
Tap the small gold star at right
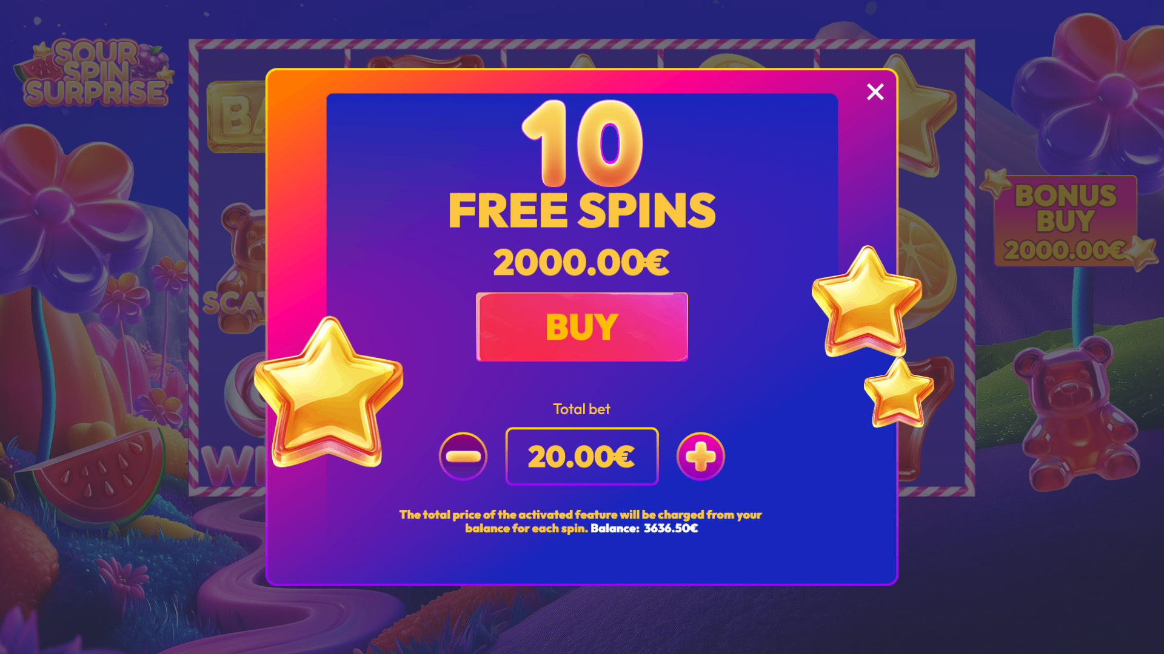(x=898, y=392)
